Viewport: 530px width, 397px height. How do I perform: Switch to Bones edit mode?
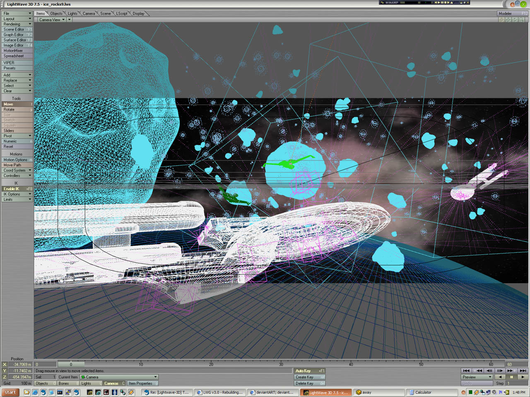(68, 383)
